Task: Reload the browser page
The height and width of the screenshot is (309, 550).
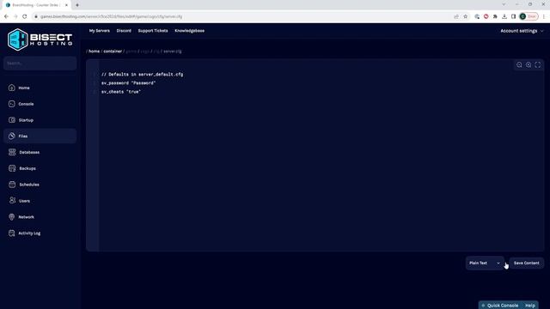Action: pyautogui.click(x=25, y=16)
